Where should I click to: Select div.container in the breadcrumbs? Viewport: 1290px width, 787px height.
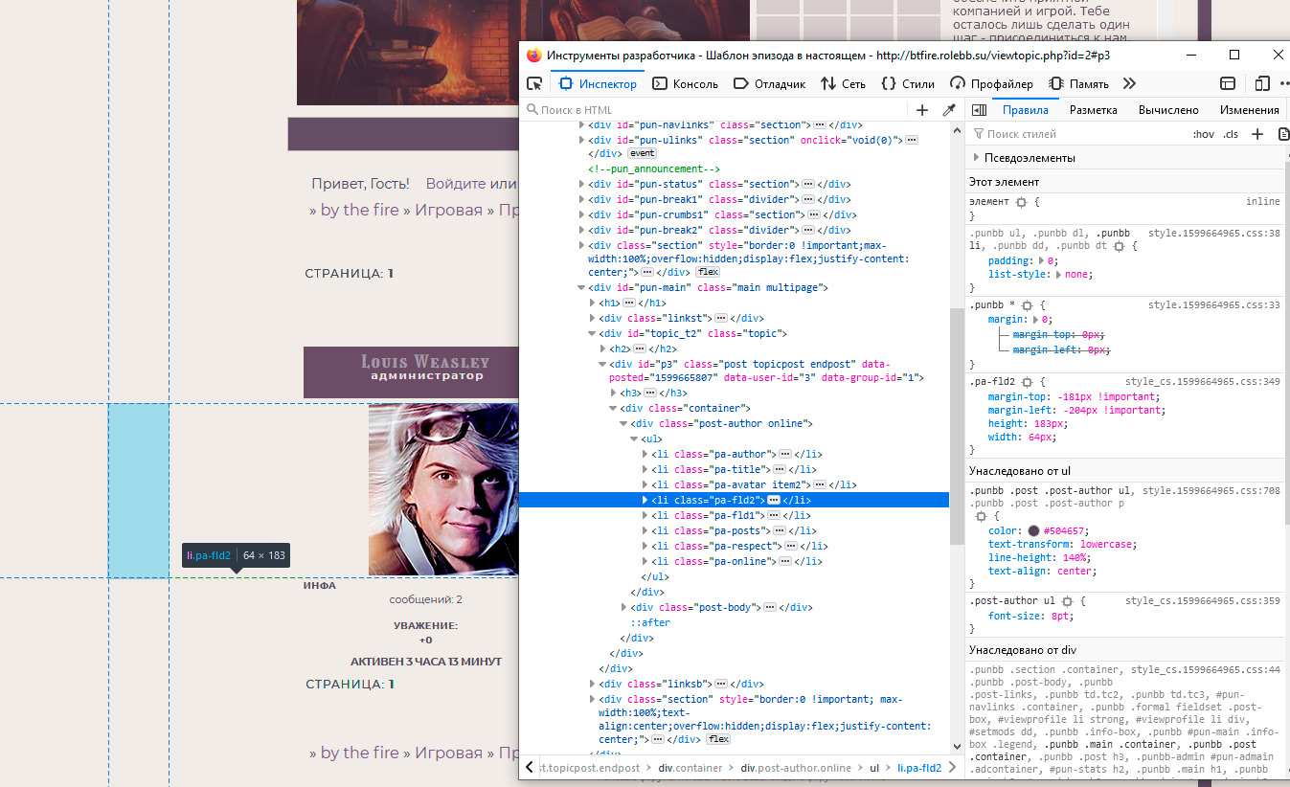[x=692, y=768]
